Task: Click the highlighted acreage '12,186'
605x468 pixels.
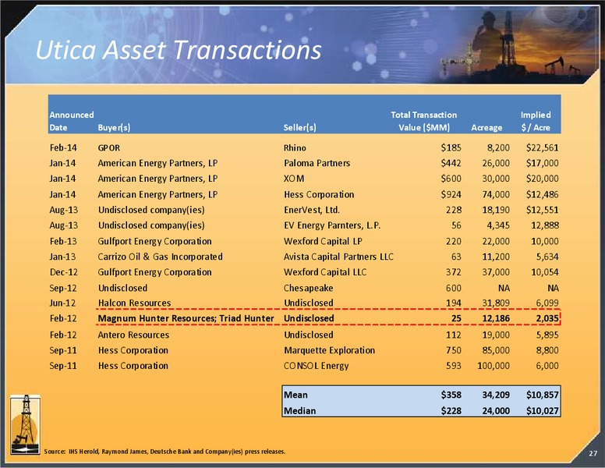Action: pos(496,318)
